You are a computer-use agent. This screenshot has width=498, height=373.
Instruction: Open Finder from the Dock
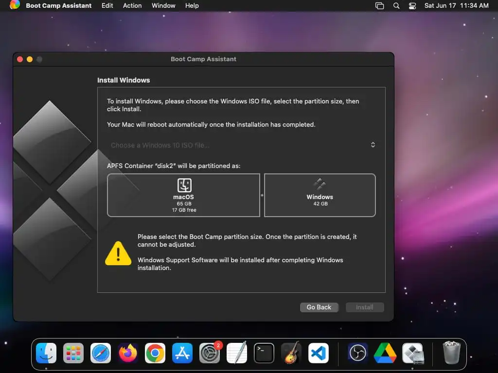tap(46, 353)
